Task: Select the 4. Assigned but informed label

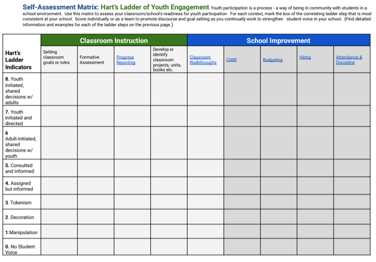Action: tap(19, 186)
